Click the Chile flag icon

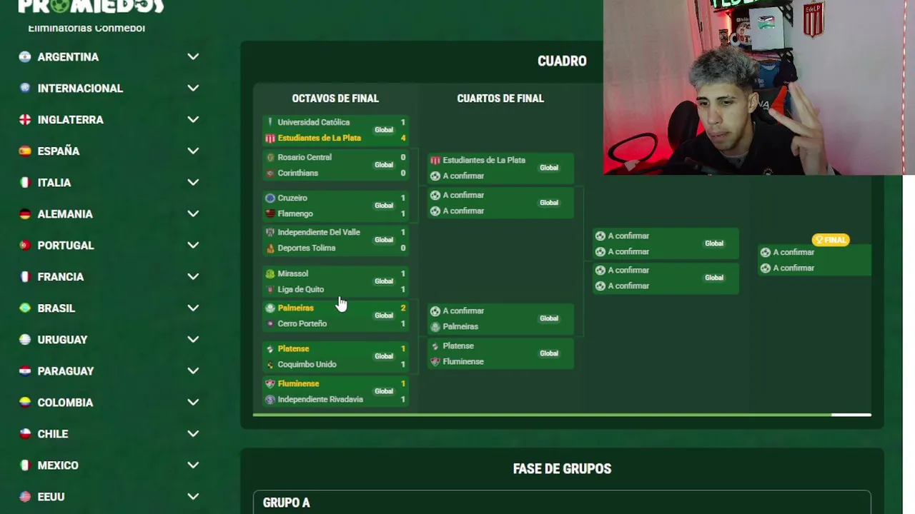(25, 434)
